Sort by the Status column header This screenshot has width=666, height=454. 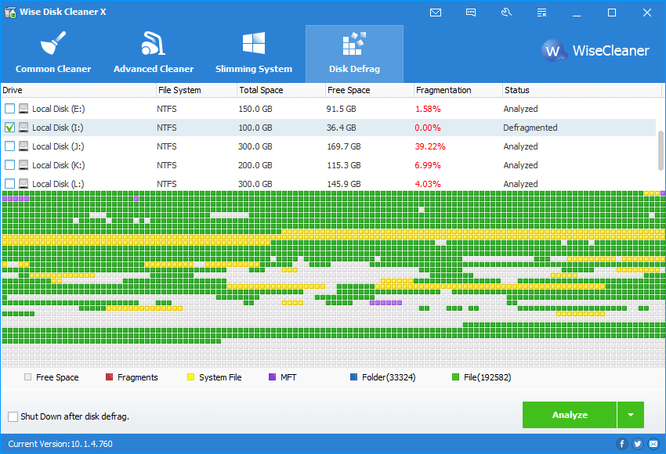582,90
